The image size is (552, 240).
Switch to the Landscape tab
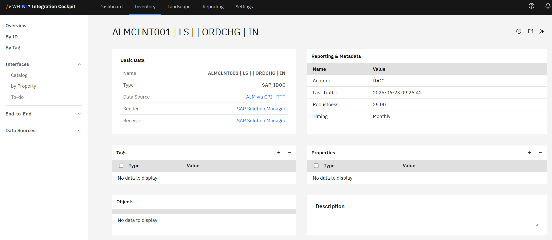pos(179,7)
